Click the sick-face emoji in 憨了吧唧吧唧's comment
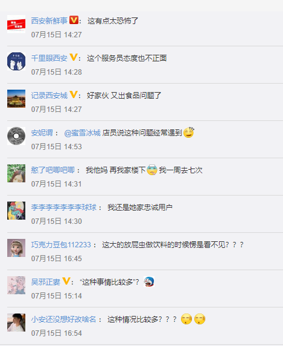 click(152, 170)
